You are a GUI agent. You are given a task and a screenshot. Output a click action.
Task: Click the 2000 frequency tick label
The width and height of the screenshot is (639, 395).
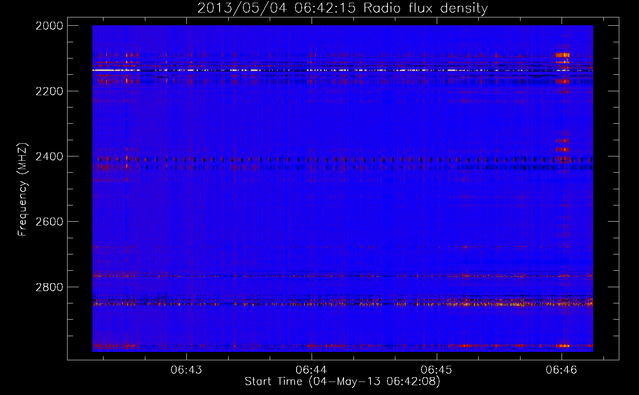(49, 26)
